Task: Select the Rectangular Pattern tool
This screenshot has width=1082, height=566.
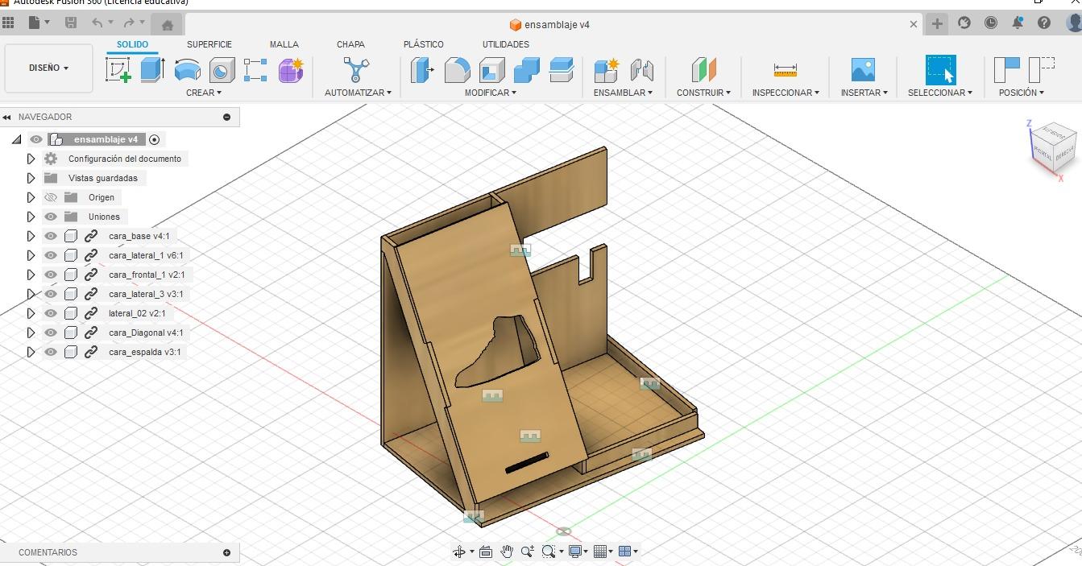Action: [x=255, y=70]
